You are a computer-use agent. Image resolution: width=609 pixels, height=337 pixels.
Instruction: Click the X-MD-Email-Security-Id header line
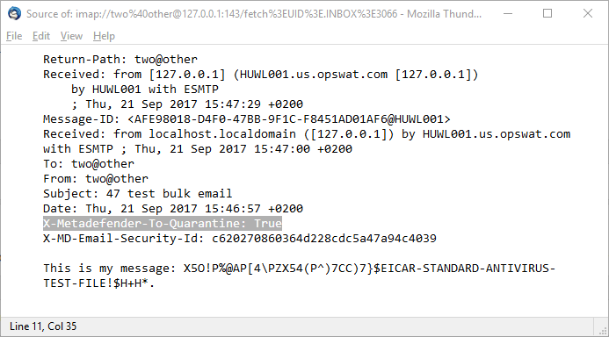click(x=240, y=238)
